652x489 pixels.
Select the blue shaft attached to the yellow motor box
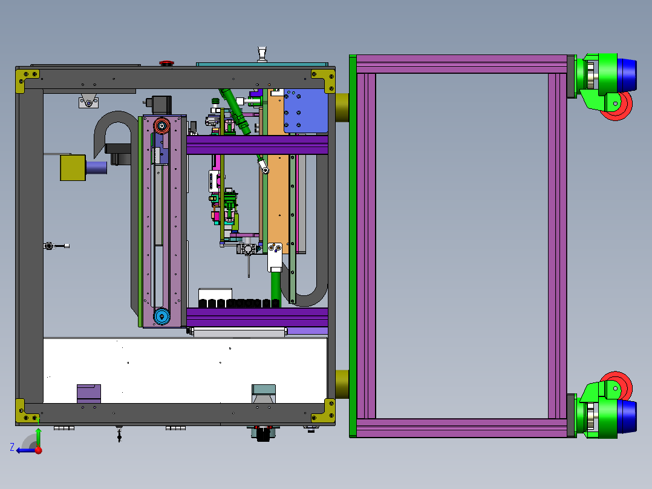click(x=97, y=168)
